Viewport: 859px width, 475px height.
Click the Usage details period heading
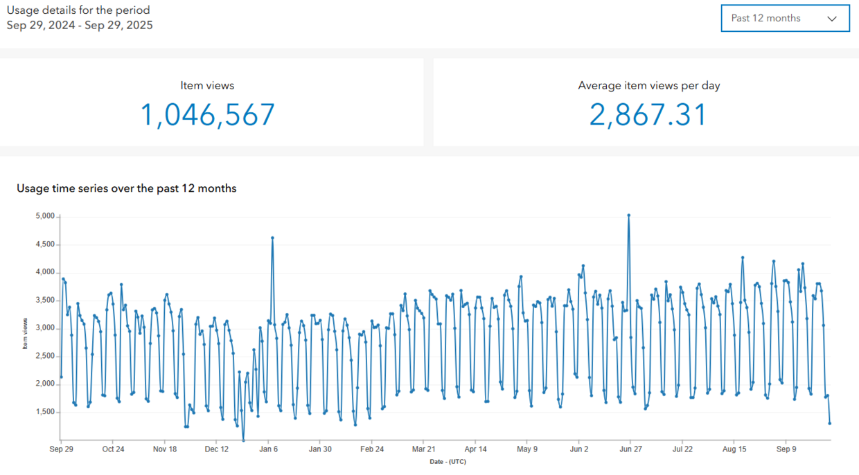pos(78,10)
